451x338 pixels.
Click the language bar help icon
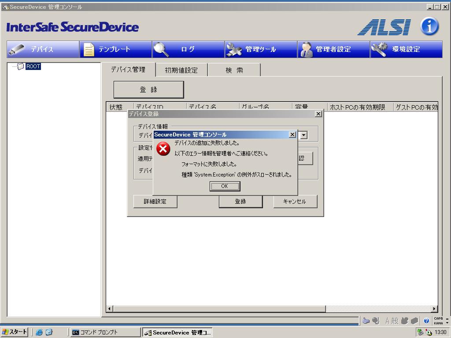click(426, 321)
